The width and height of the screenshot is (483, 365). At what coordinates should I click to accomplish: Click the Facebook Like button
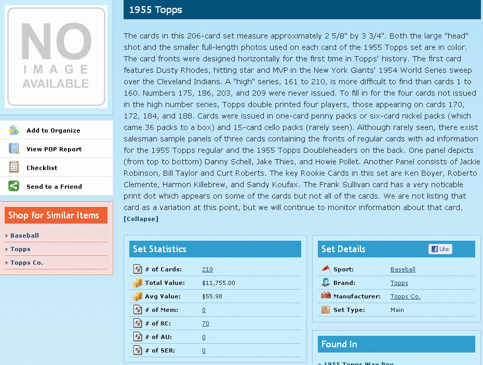440,249
